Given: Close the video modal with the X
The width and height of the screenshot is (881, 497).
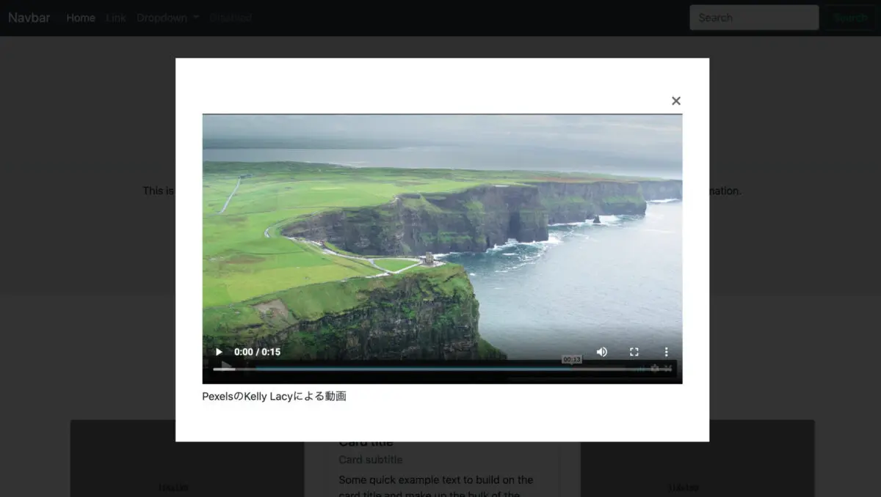Looking at the screenshot, I should point(676,100).
